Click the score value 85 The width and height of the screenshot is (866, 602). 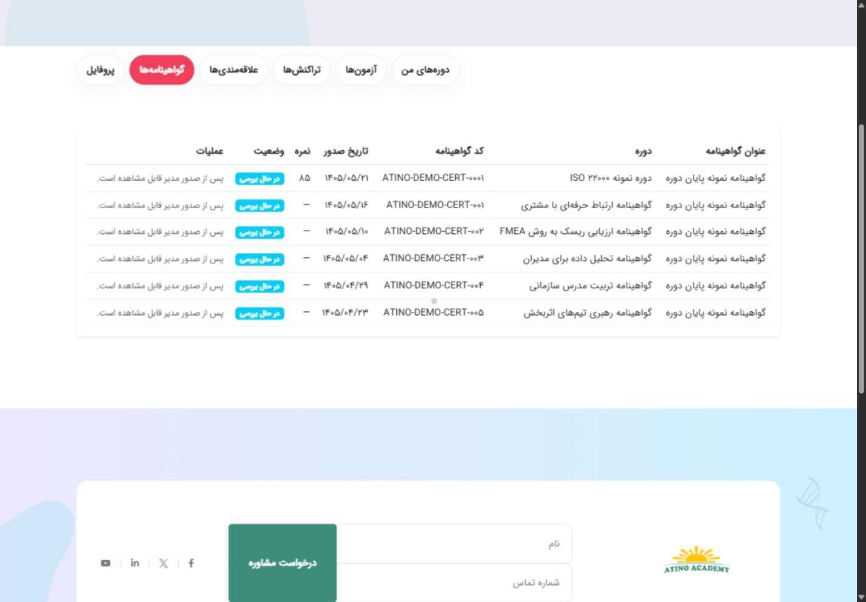[x=304, y=178]
